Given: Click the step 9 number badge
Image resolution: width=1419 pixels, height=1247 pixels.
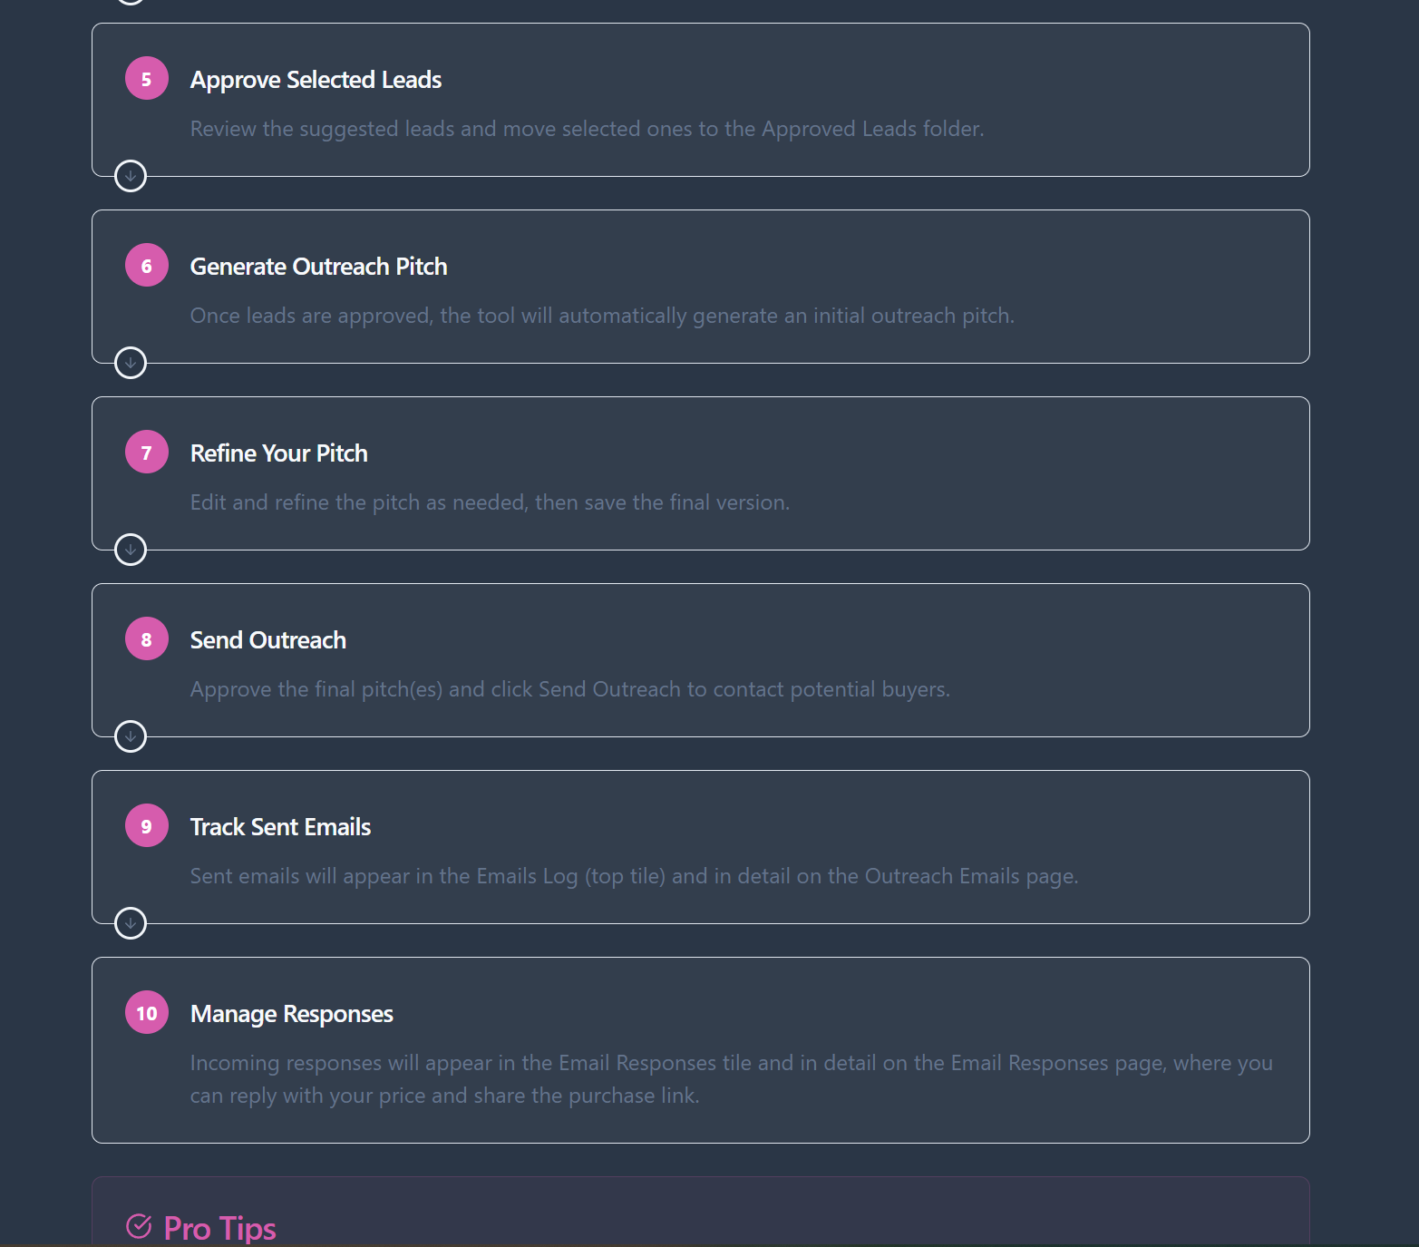Looking at the screenshot, I should (146, 826).
